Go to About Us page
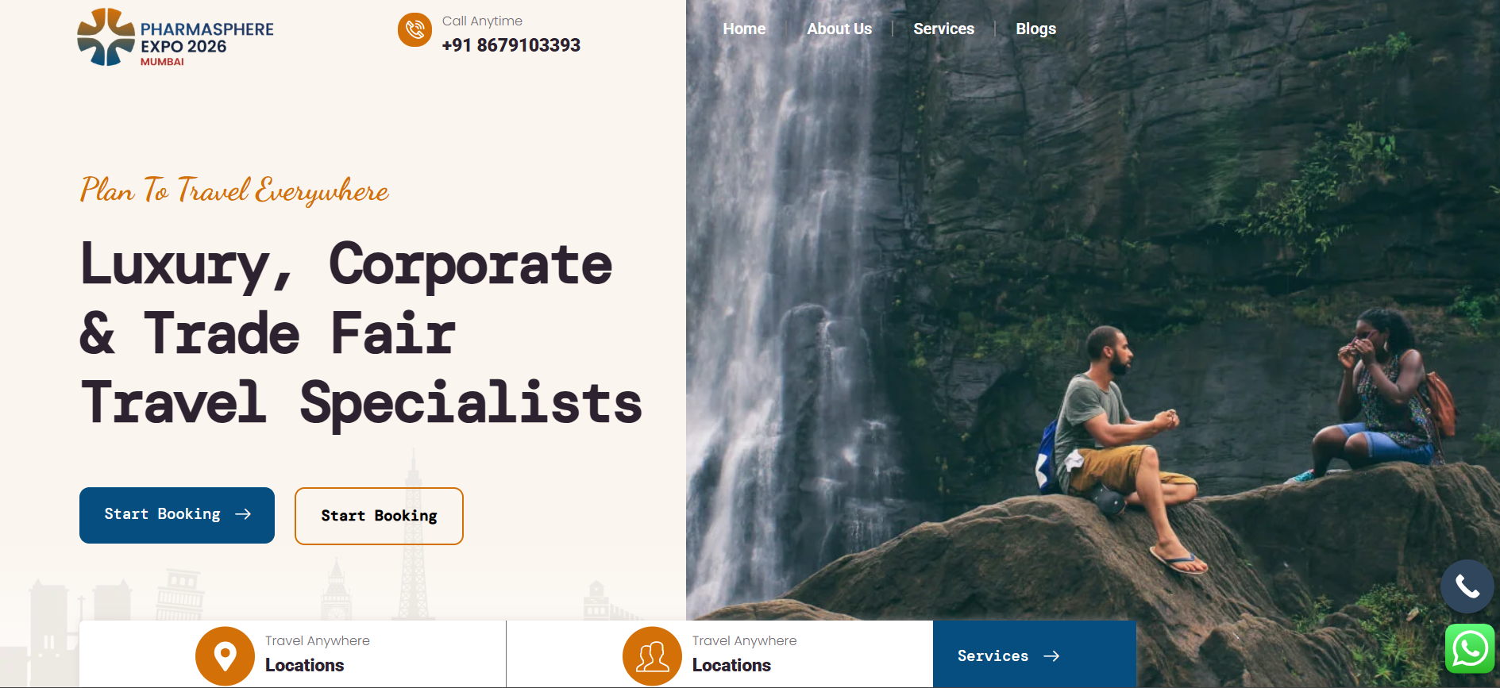 (x=839, y=29)
